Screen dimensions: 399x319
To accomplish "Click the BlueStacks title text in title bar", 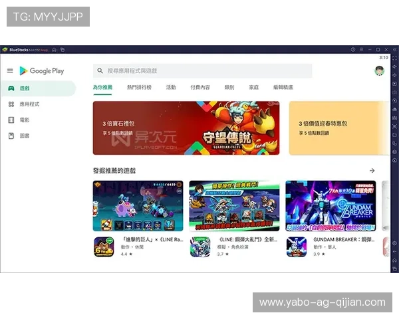I will (19, 50).
